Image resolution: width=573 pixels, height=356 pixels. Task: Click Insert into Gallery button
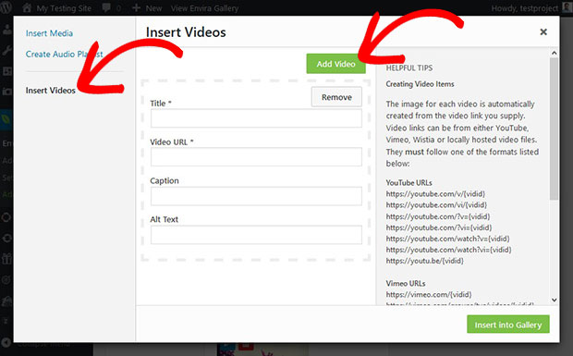tap(508, 325)
